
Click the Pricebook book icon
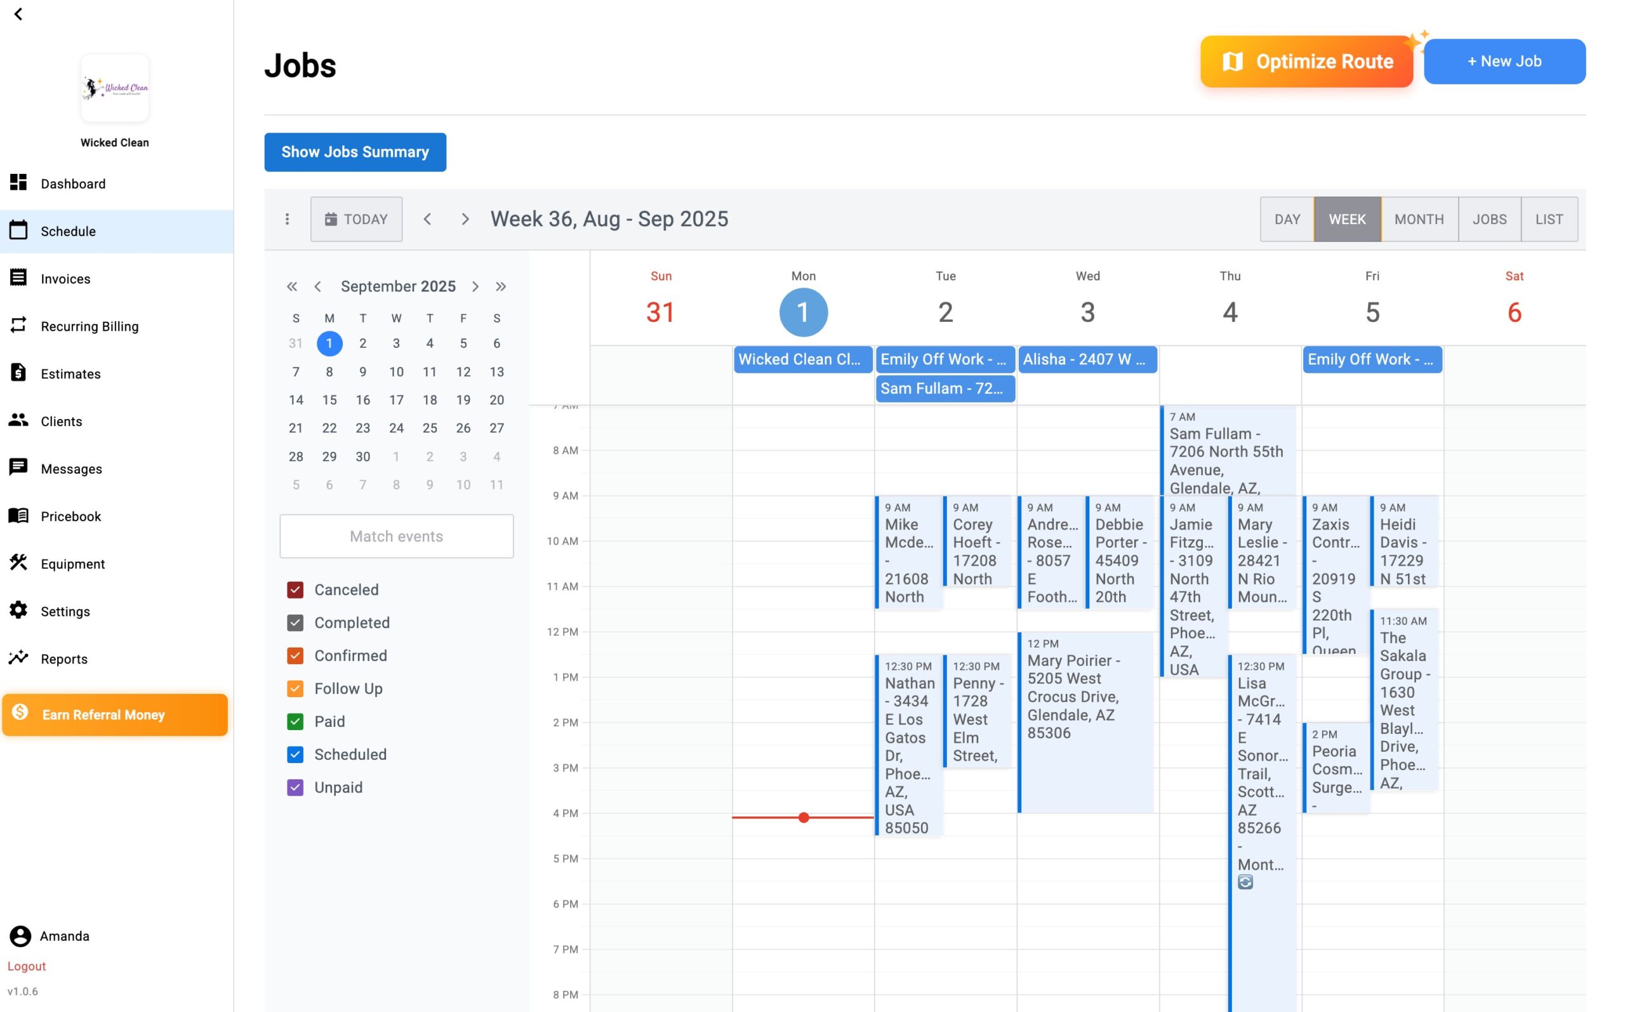coord(18,516)
